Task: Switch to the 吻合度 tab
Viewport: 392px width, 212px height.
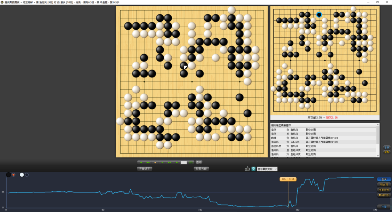Action: pyautogui.click(x=384, y=185)
